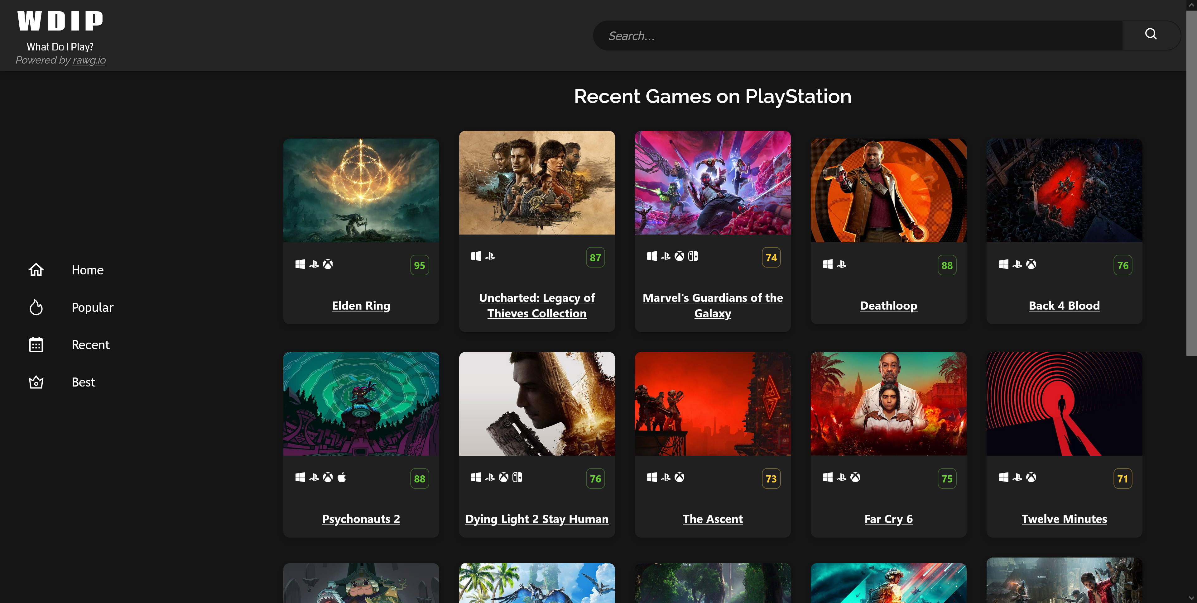Screen dimensions: 1197x603
Task: Click Windows icon on Deathloop card
Action: coord(828,264)
